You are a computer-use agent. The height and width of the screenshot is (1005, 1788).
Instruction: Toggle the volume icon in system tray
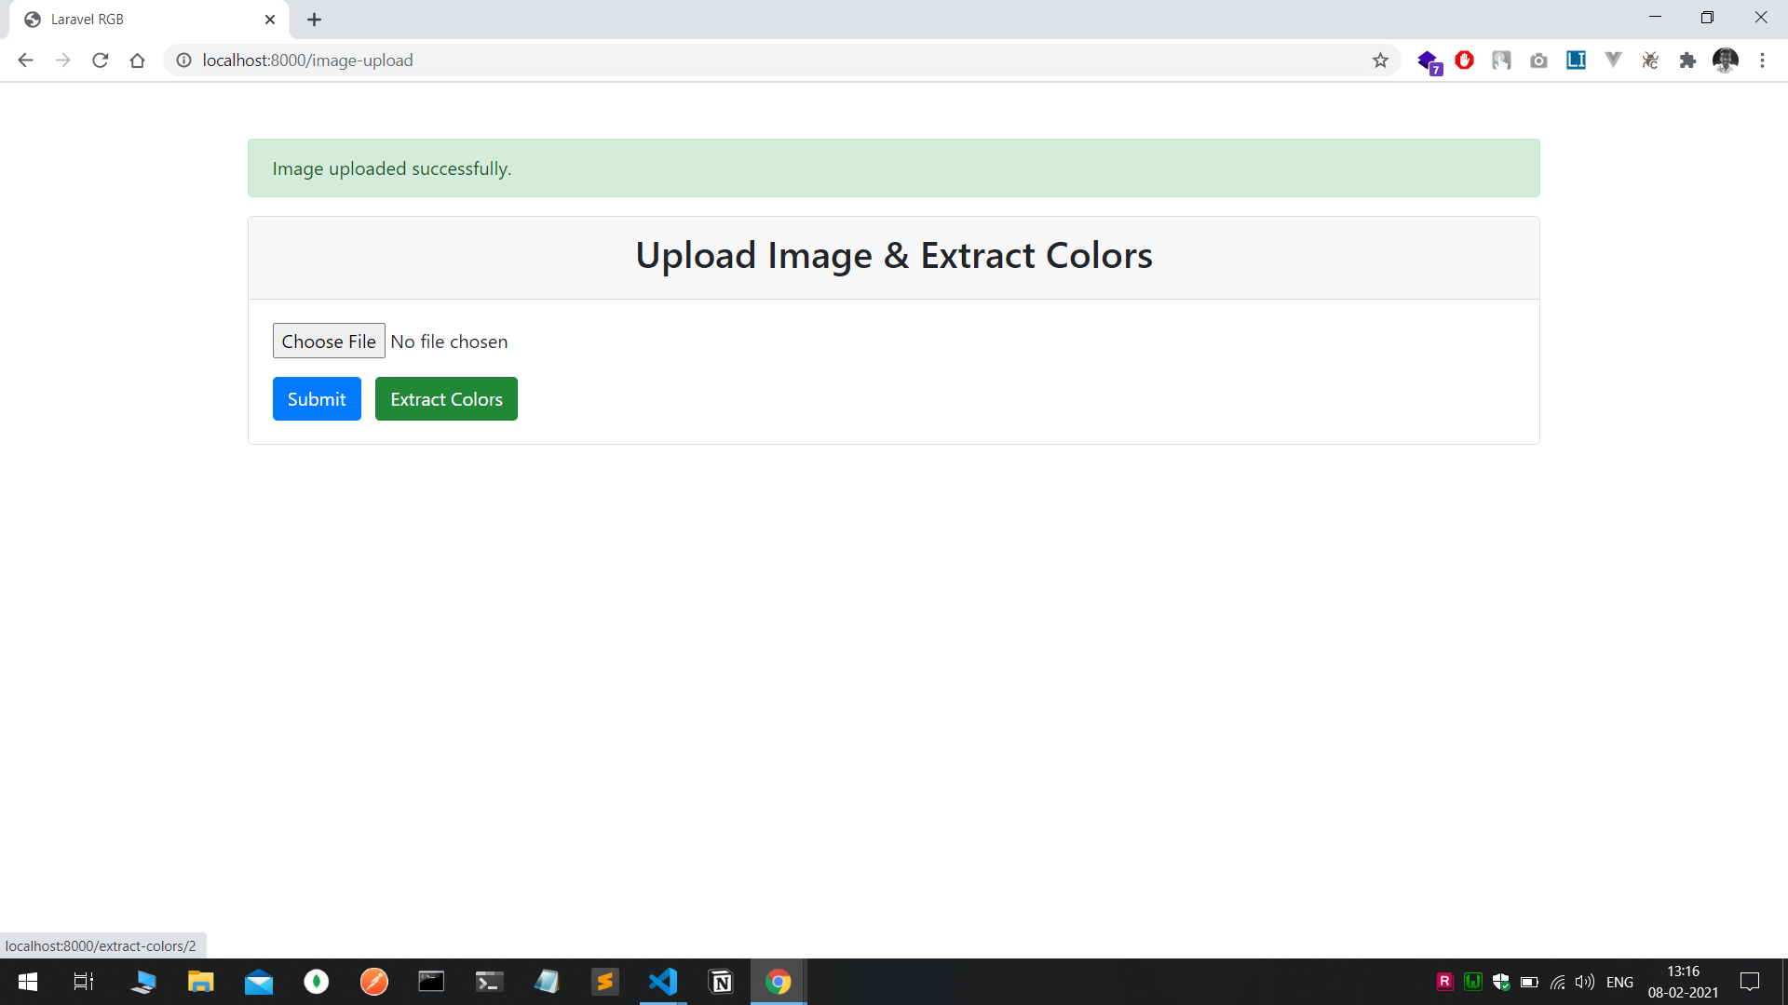point(1584,982)
